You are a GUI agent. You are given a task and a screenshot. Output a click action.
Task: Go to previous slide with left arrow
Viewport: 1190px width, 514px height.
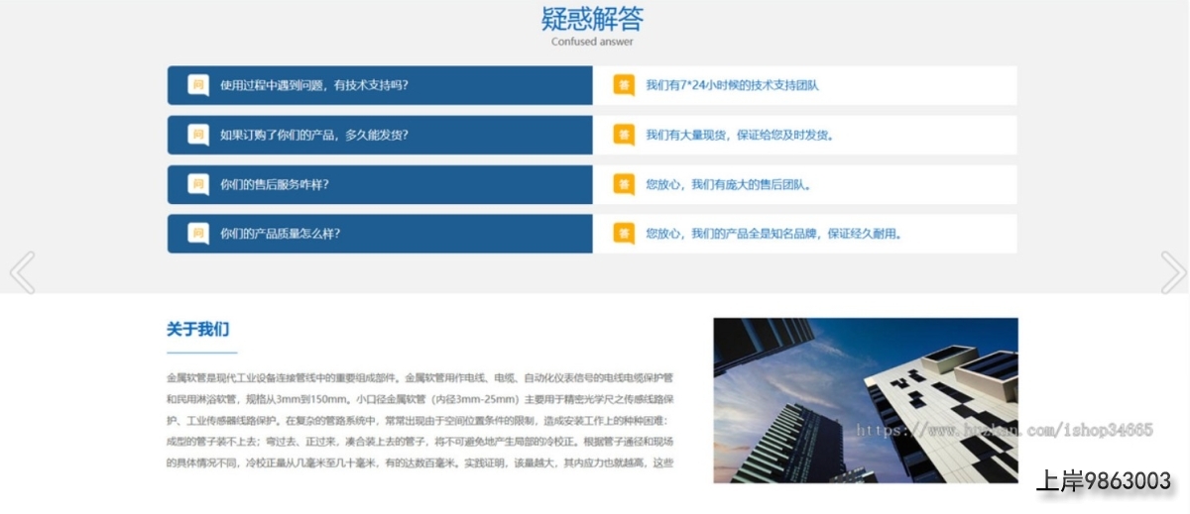[22, 272]
